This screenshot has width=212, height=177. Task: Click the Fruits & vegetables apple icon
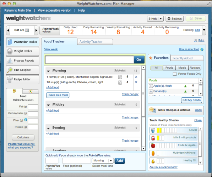pyautogui.click(x=153, y=145)
